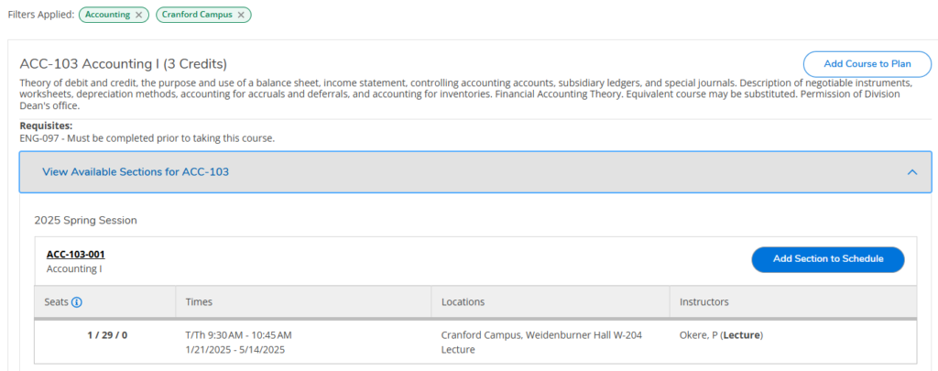The width and height of the screenshot is (938, 371).
Task: Click Add Section to Schedule button
Action: click(x=827, y=259)
